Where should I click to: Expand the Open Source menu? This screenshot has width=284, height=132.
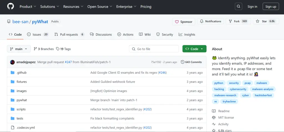(100, 7)
